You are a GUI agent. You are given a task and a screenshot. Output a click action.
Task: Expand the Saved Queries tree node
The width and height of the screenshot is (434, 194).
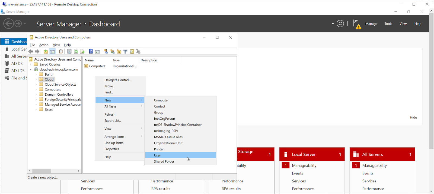click(31, 64)
